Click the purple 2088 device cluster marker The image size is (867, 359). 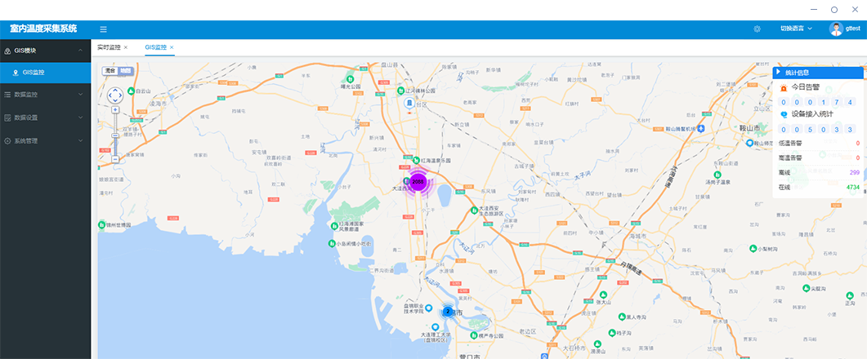[x=418, y=182]
